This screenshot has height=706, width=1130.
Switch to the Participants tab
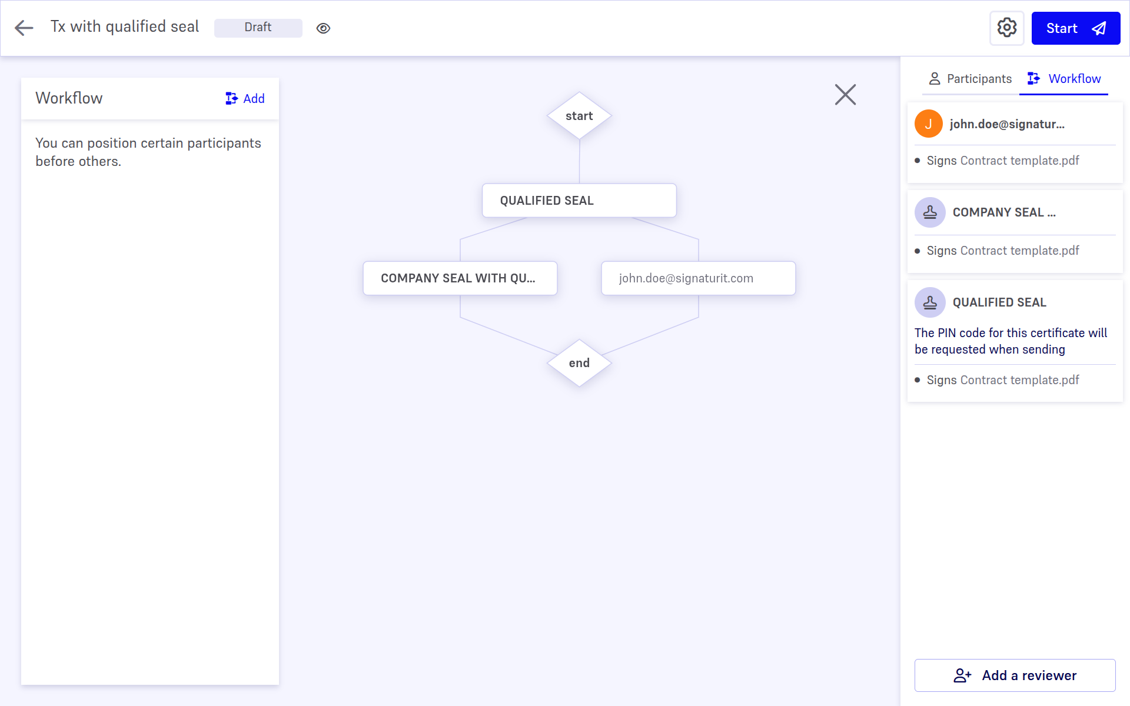pos(979,78)
